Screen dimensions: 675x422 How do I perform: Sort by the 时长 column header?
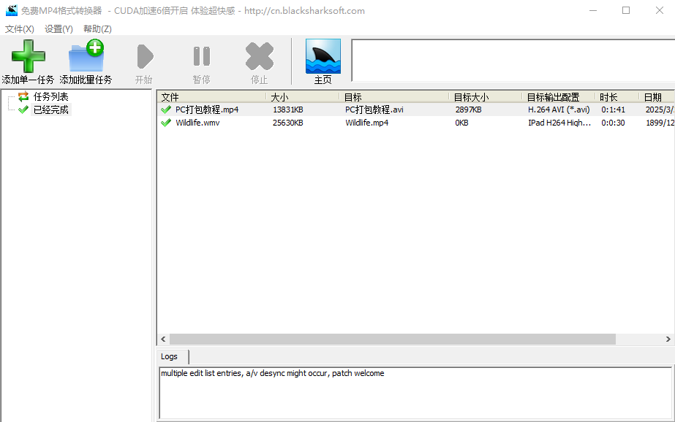(x=617, y=97)
